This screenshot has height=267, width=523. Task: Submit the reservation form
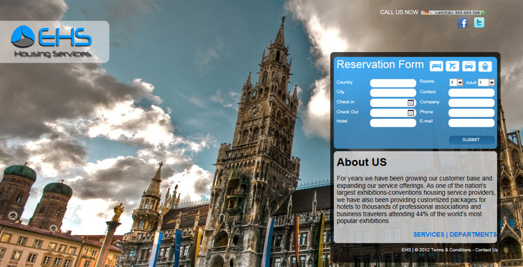pos(471,140)
